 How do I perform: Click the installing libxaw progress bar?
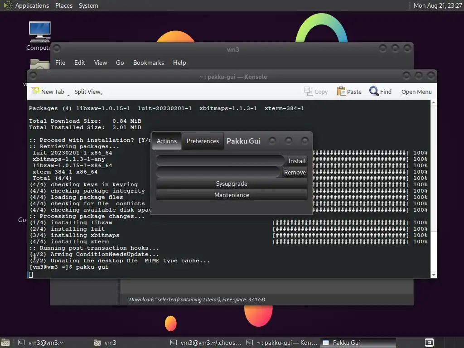point(340,222)
